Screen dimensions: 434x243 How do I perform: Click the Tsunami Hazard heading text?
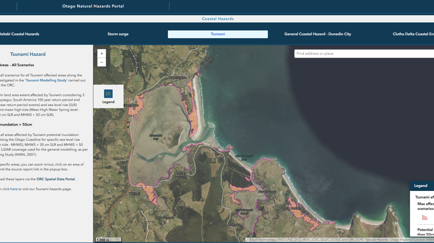[x=28, y=54]
